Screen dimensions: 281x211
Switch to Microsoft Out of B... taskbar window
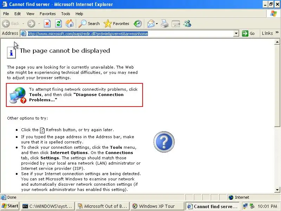click(x=103, y=206)
